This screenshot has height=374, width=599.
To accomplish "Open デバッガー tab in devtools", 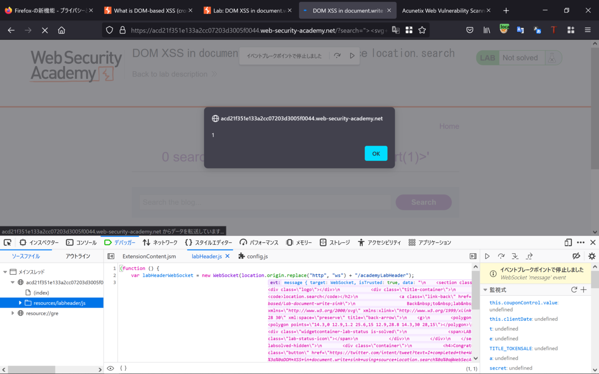I will 120,242.
